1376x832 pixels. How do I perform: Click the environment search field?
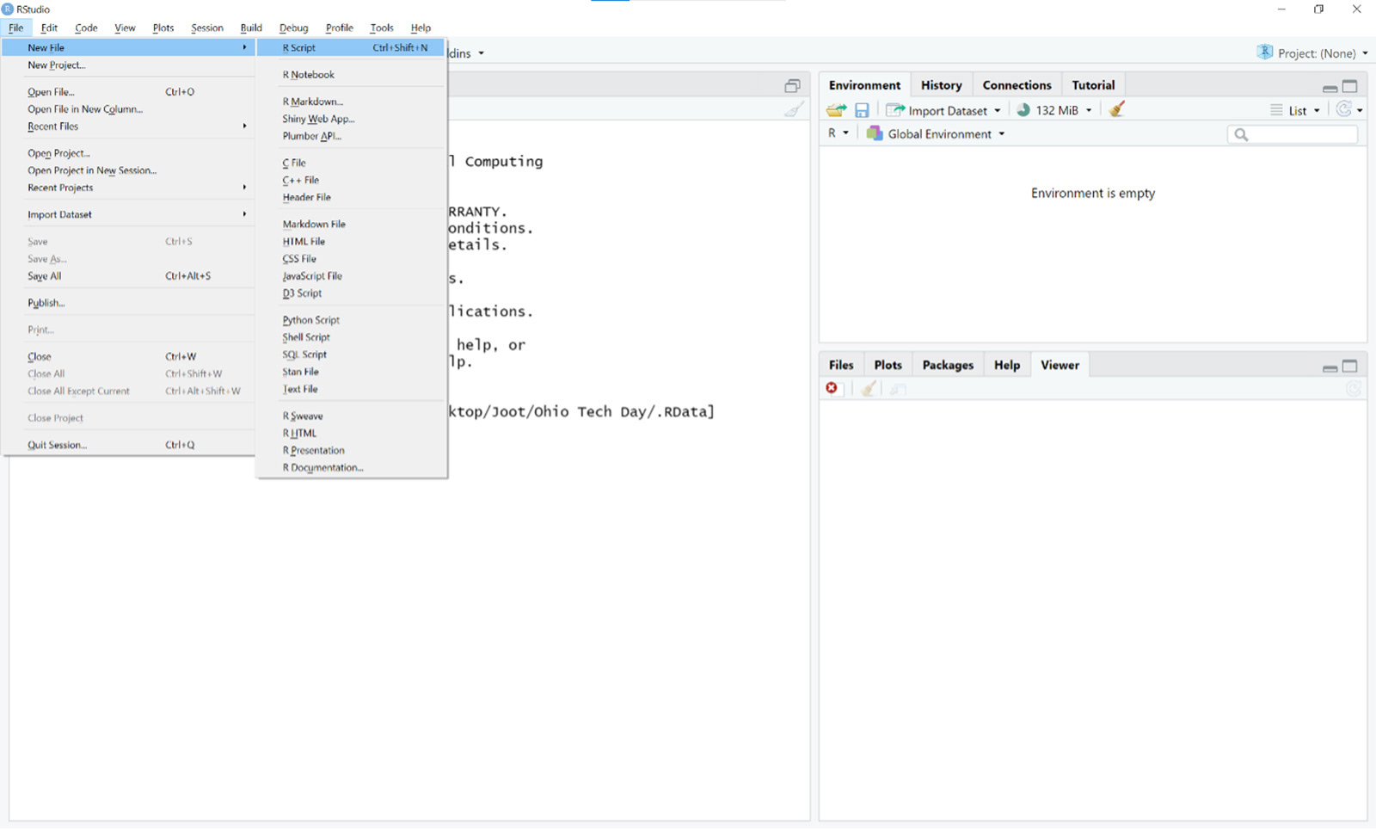point(1293,134)
